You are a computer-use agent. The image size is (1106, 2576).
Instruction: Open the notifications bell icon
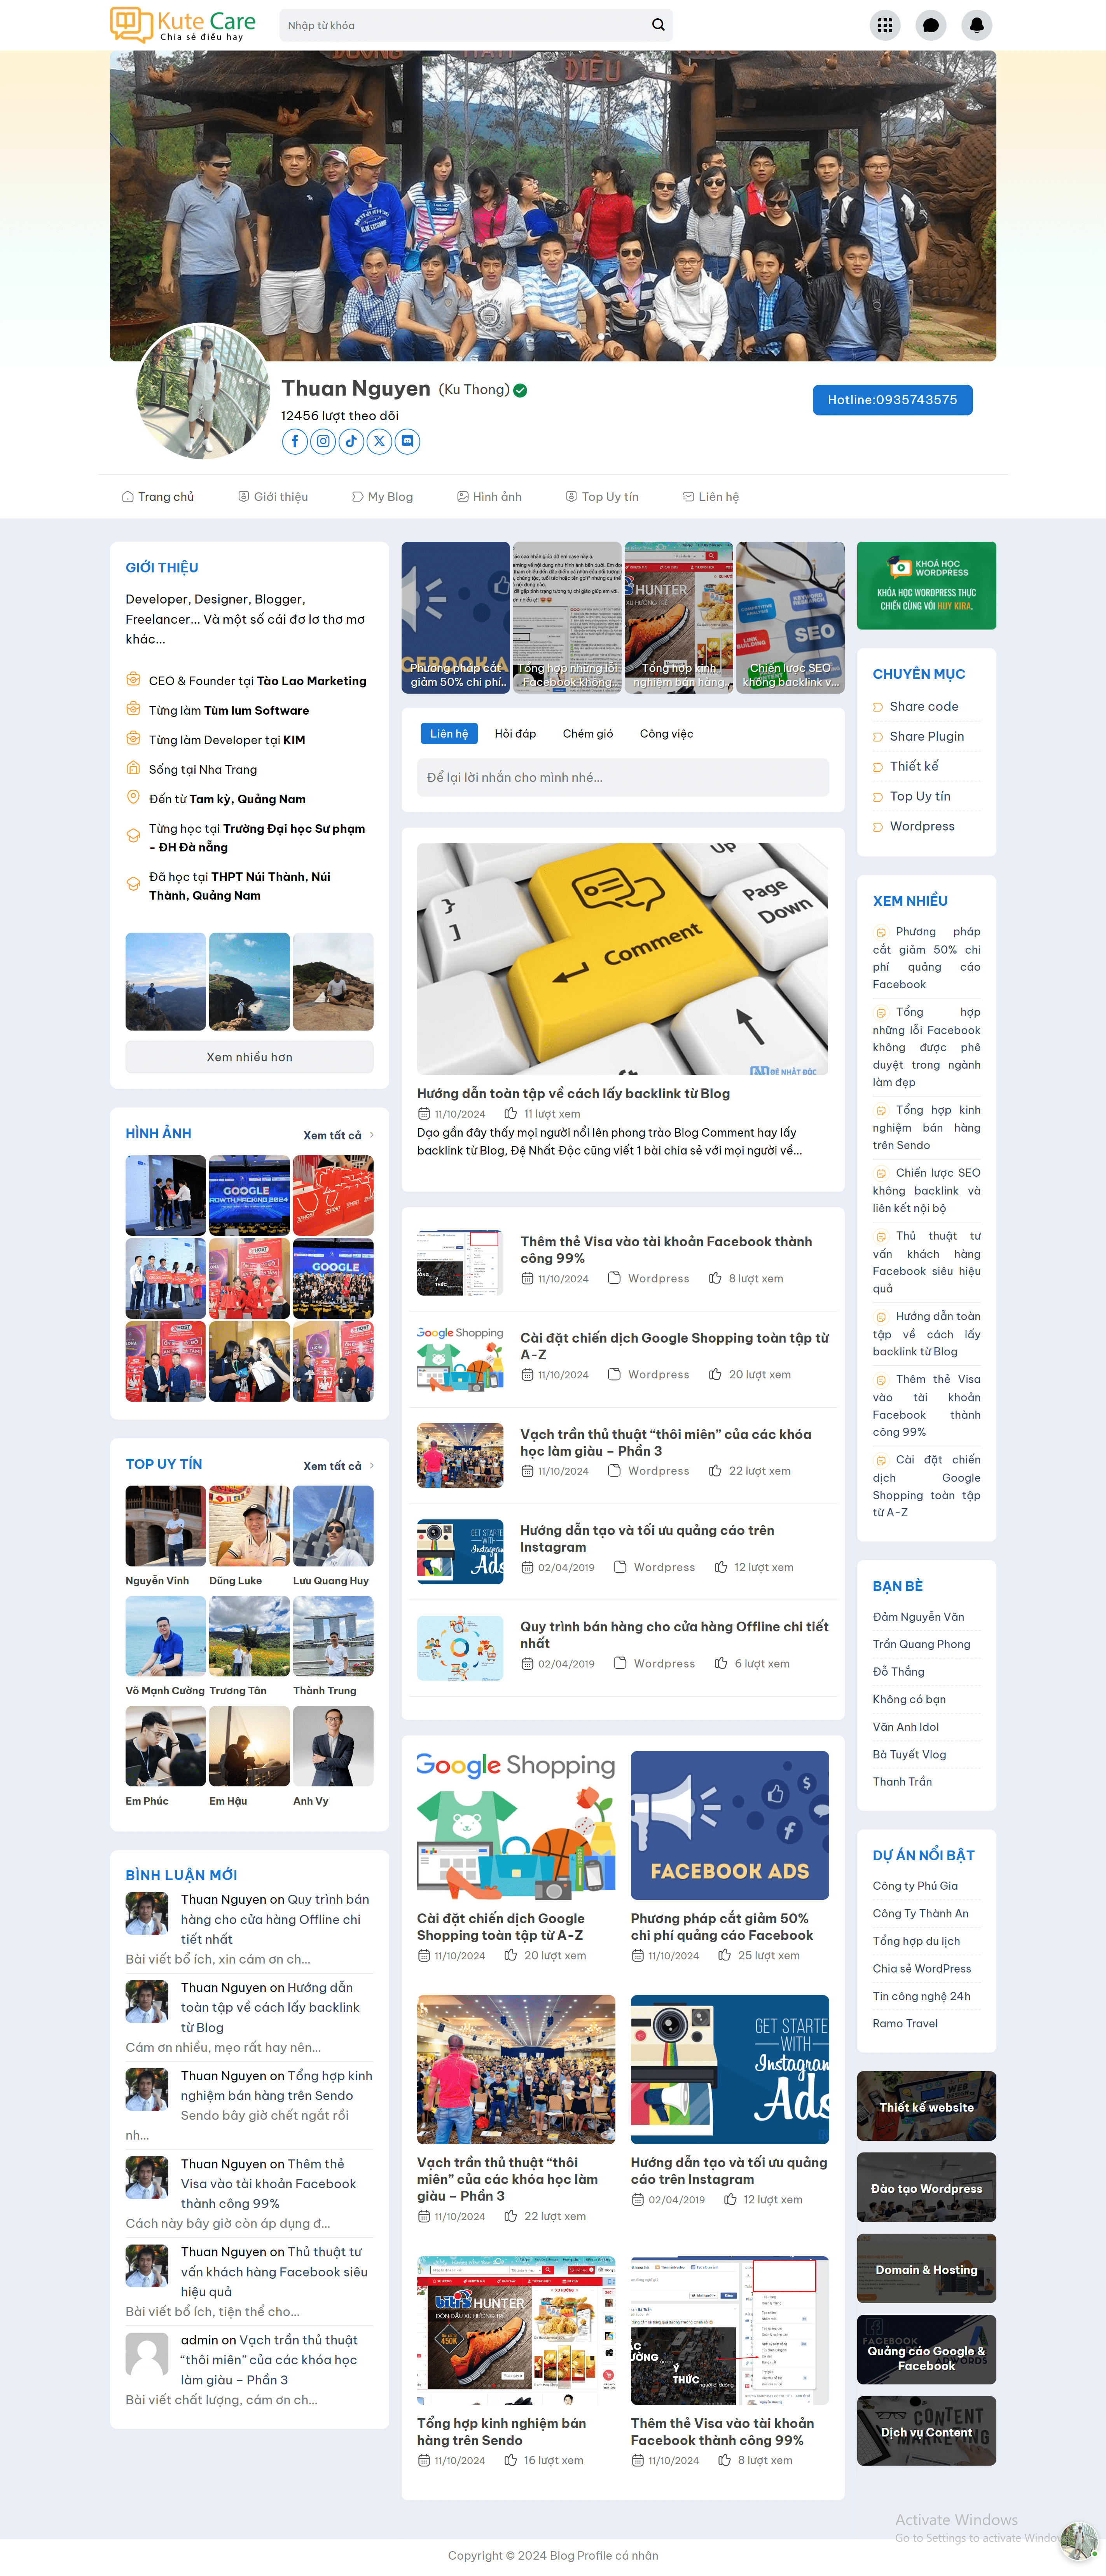(x=976, y=25)
